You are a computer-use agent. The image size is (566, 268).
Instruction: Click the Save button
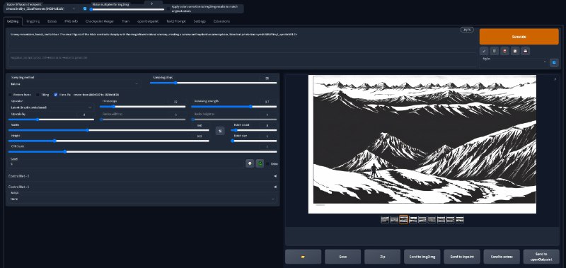(x=342, y=257)
